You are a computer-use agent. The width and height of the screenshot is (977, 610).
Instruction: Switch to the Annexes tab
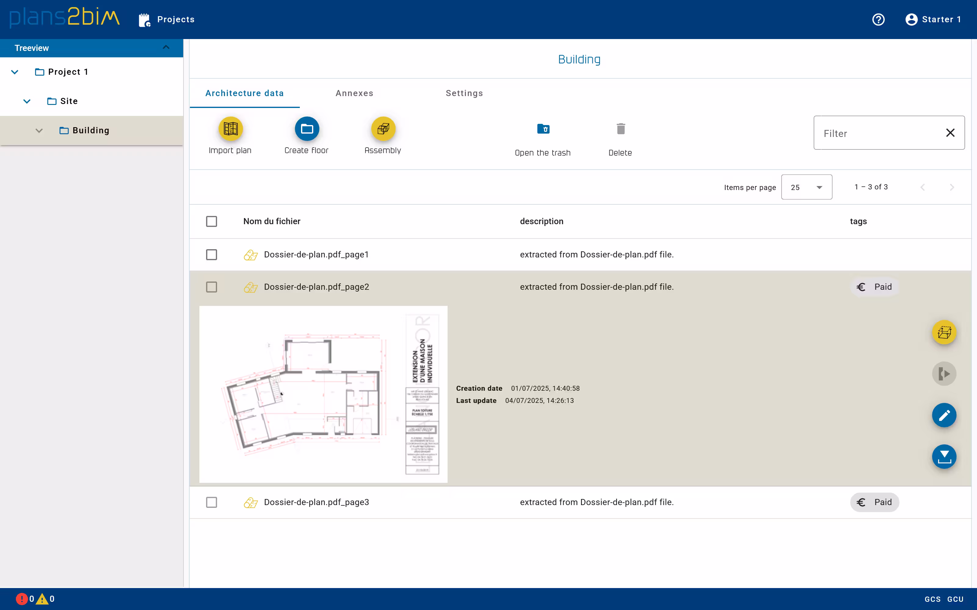click(x=354, y=93)
